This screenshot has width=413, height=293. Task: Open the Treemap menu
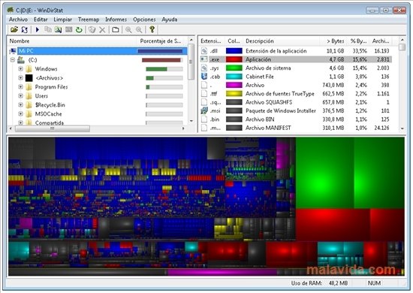coord(89,20)
